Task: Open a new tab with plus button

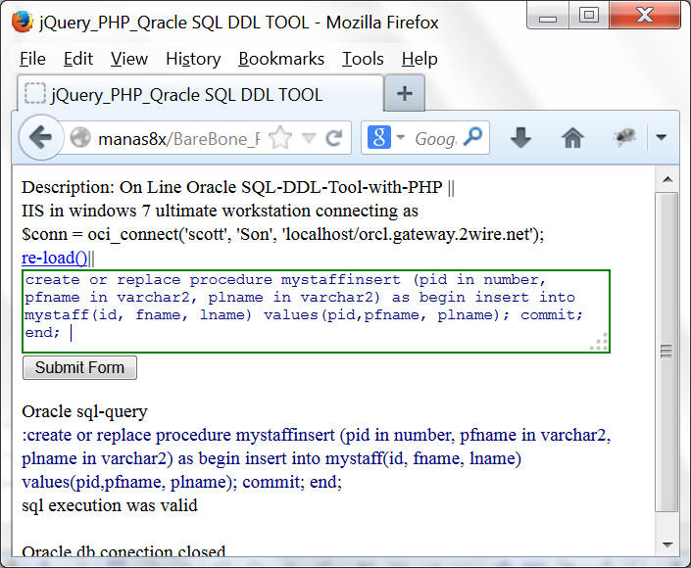Action: pyautogui.click(x=405, y=93)
